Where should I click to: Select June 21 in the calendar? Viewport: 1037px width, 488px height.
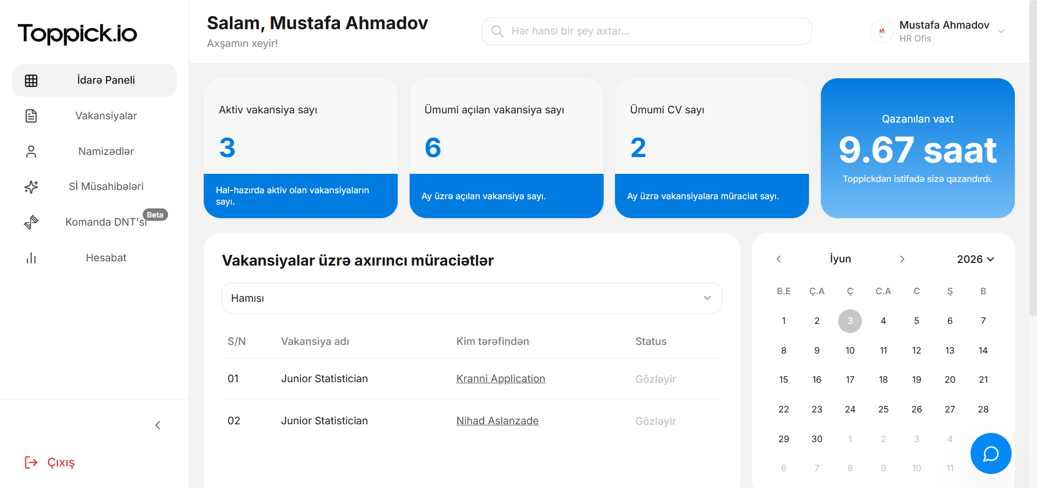[x=984, y=379]
